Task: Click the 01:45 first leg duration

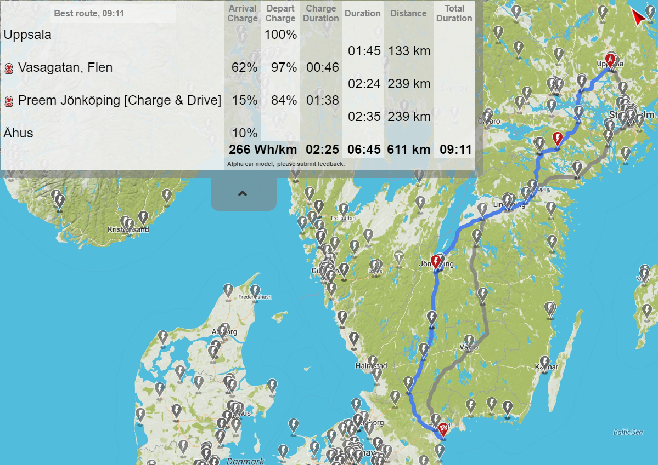Action: pyautogui.click(x=364, y=51)
